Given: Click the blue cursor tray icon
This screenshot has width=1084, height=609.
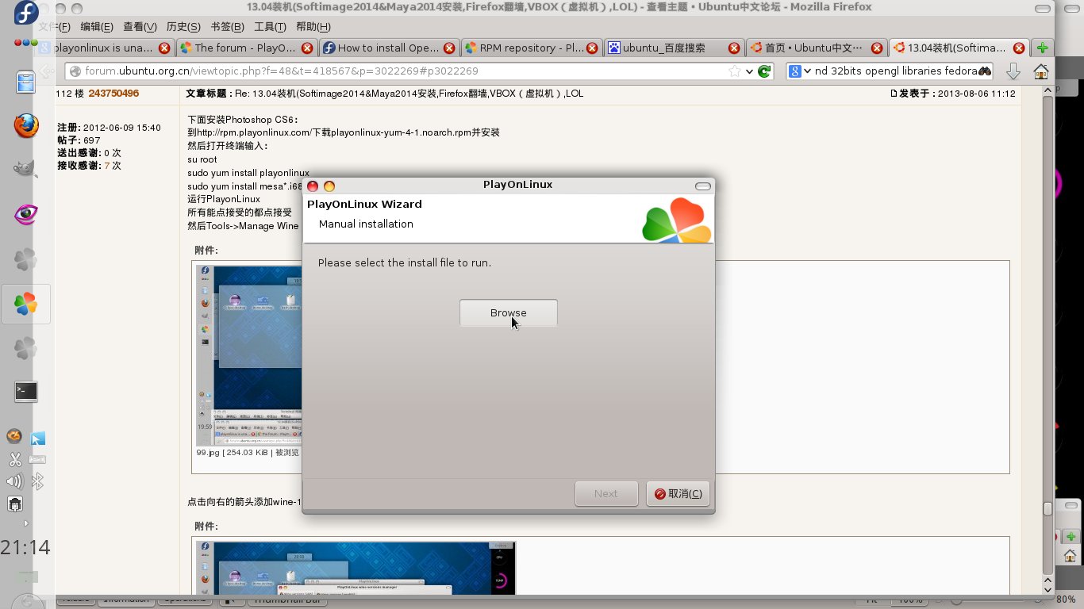Looking at the screenshot, I should tap(37, 438).
